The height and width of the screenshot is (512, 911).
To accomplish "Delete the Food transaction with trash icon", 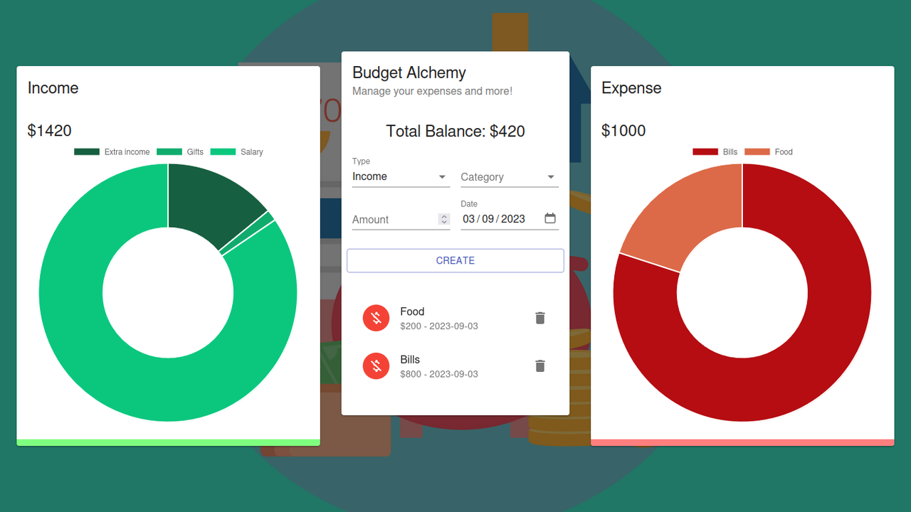I will coord(540,318).
